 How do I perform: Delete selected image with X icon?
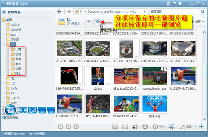tap(76, 127)
